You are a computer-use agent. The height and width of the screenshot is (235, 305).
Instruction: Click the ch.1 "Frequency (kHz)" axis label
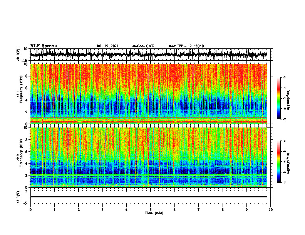(x=22, y=89)
